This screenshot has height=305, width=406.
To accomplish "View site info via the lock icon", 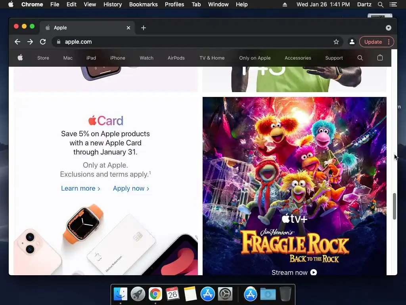I will 59,42.
